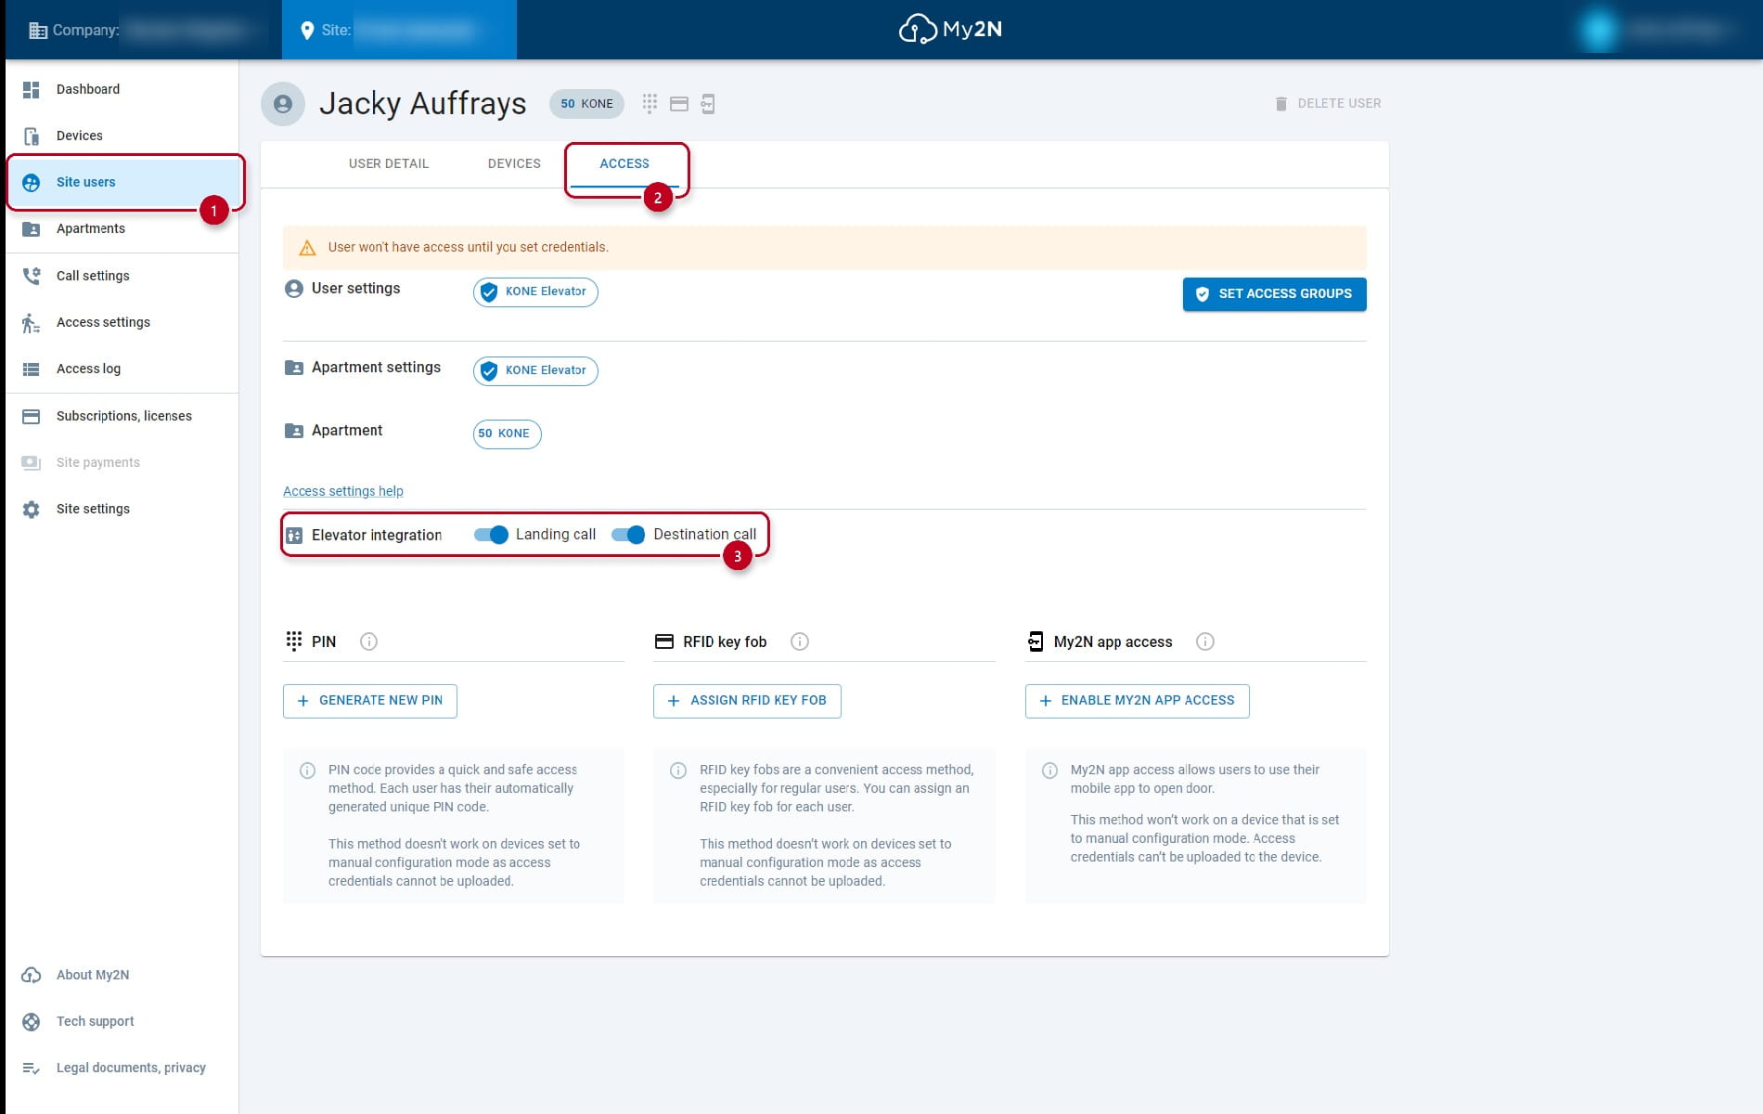Go to Access settings in sidebar
Screen dimensions: 1763x1114
click(x=122, y=322)
